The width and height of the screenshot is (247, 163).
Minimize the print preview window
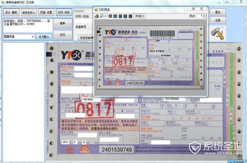187,9
